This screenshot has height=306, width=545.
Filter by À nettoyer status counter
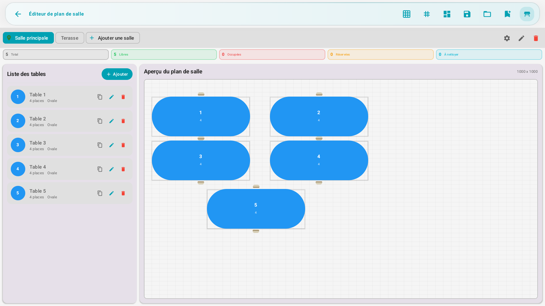click(x=489, y=54)
